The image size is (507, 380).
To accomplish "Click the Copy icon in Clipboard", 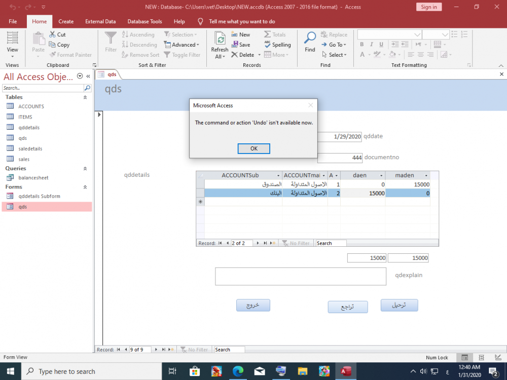I will pos(52,45).
